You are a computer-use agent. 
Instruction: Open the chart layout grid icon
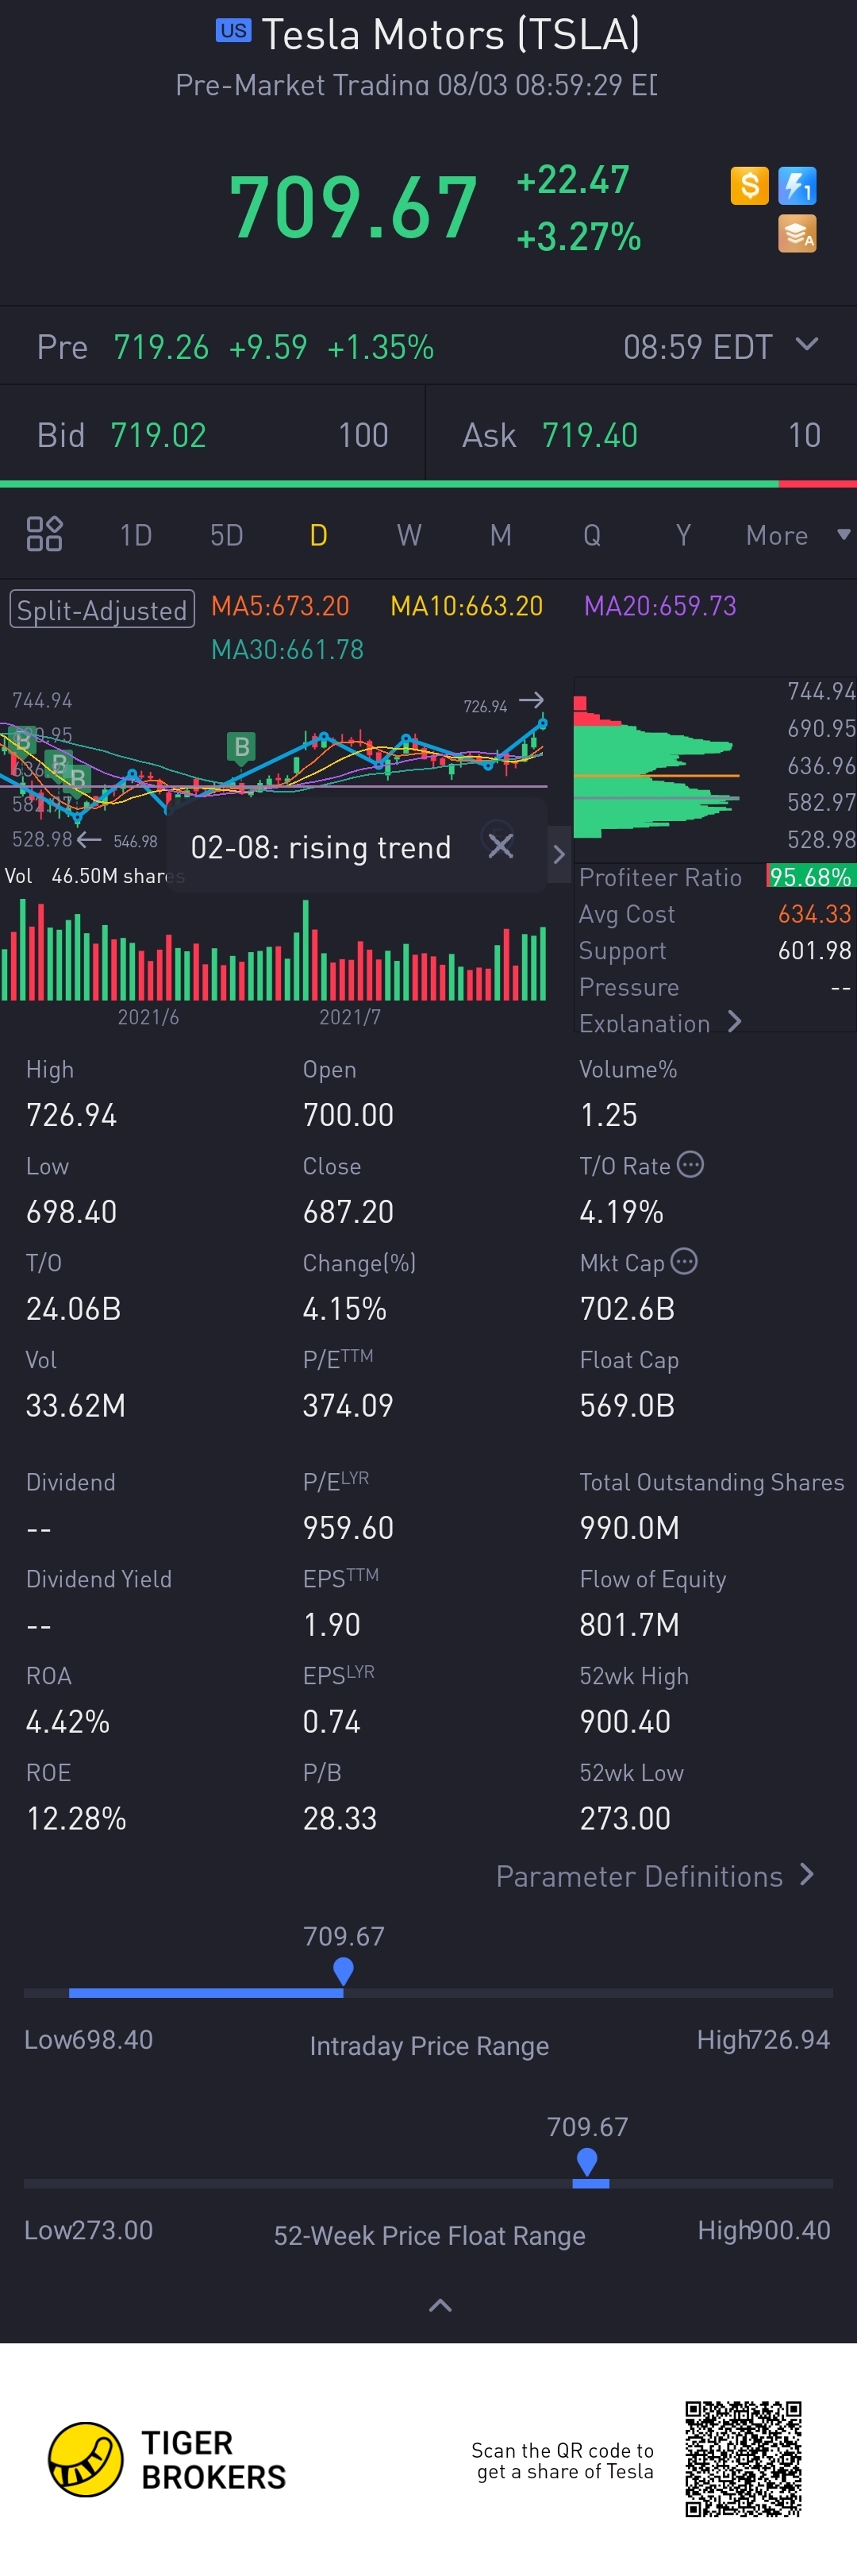coord(44,534)
